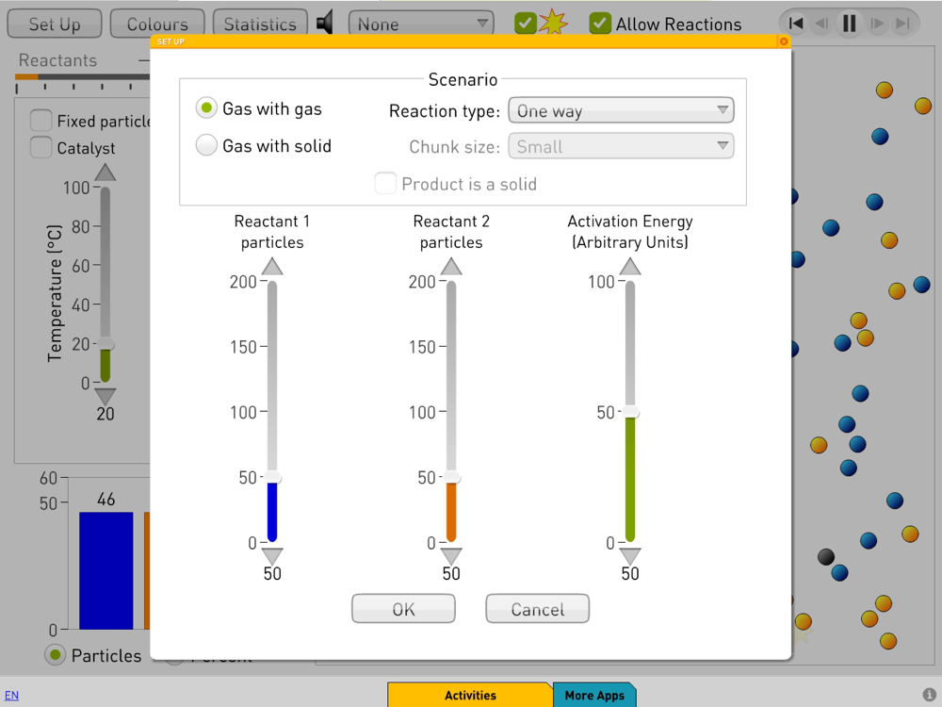Click the Reactant 1 particles slider handle

tap(272, 477)
